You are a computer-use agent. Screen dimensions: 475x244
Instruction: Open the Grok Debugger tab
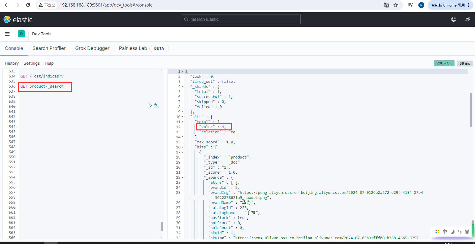pos(92,48)
